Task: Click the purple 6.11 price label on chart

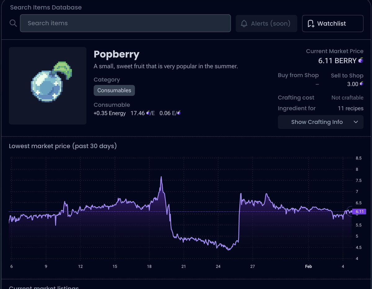Action: 360,212
